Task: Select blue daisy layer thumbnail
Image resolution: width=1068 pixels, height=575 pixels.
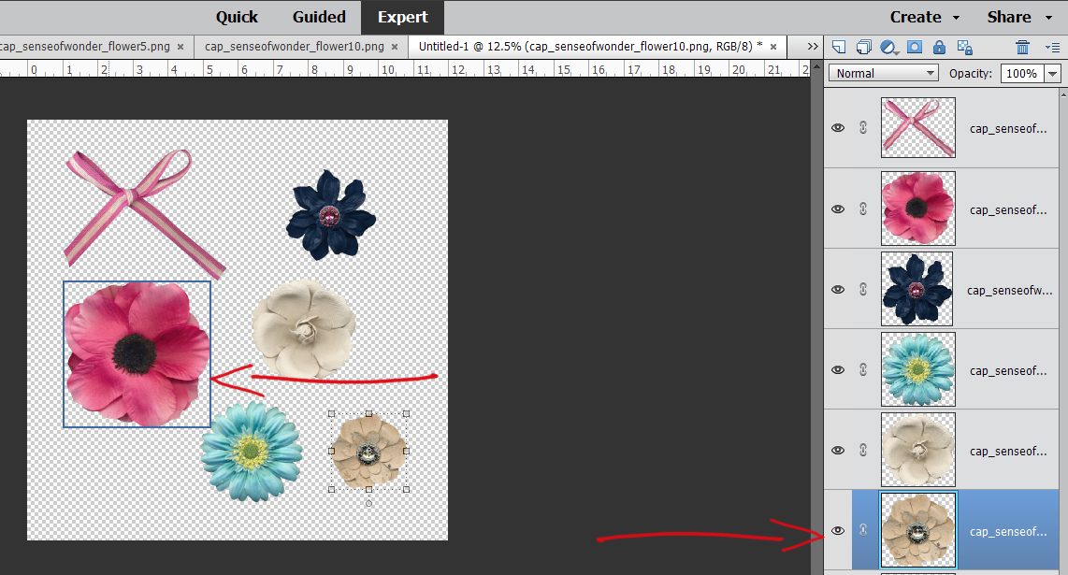Action: tap(918, 369)
